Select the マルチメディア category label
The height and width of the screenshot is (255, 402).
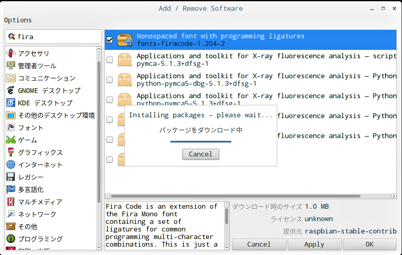point(40,202)
